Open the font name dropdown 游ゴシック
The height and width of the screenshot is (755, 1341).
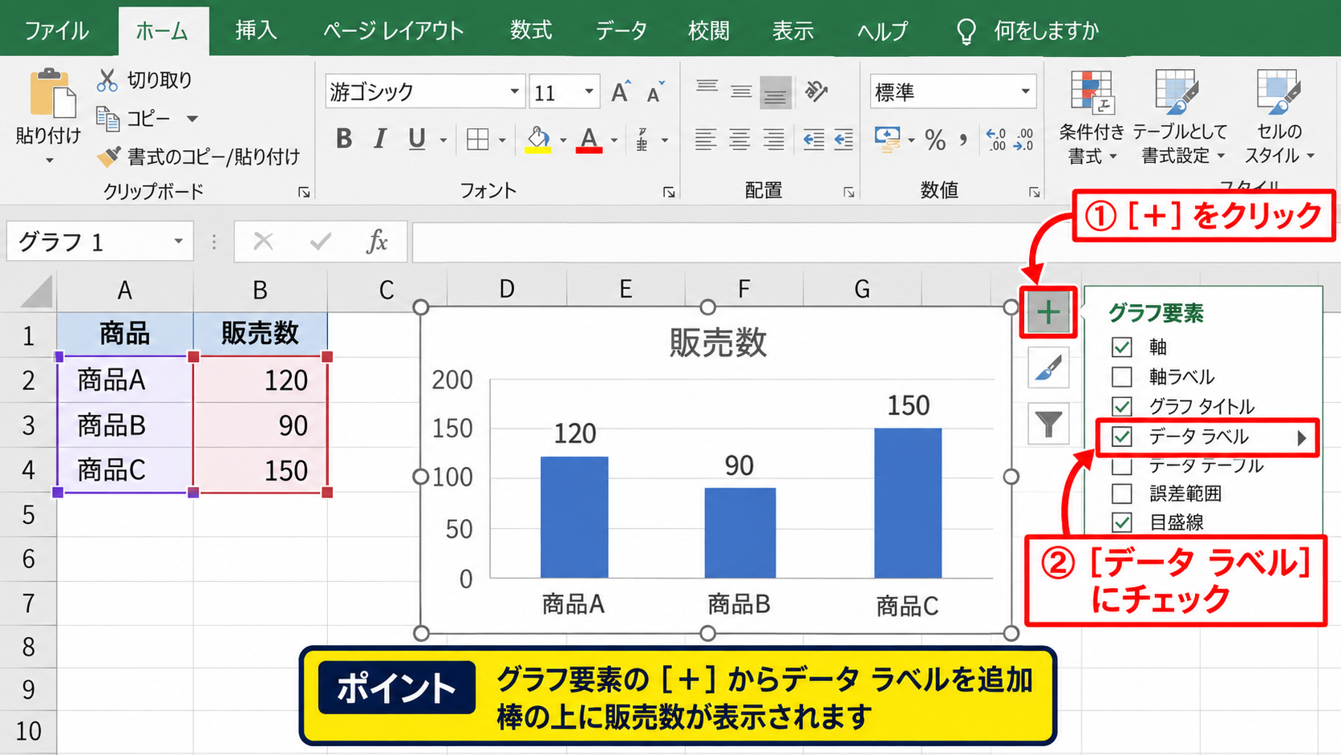515,91
